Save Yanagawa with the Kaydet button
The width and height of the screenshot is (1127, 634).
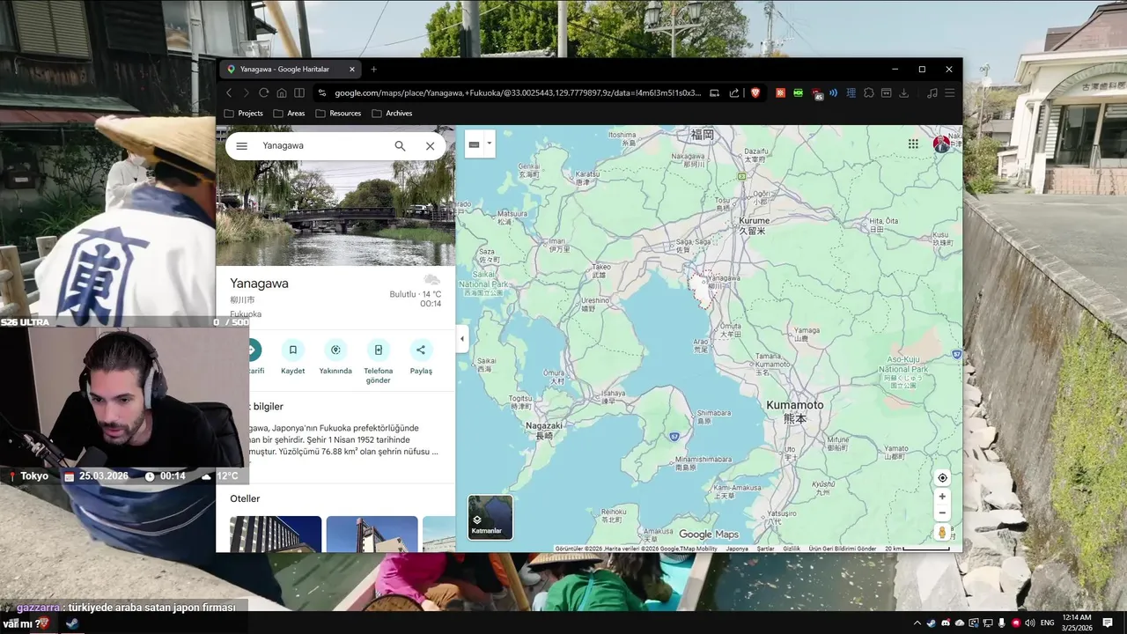pos(293,357)
